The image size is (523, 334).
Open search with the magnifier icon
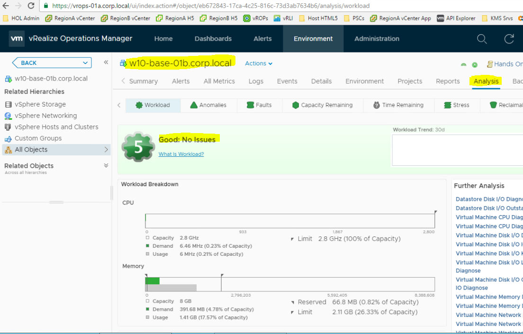pyautogui.click(x=482, y=39)
